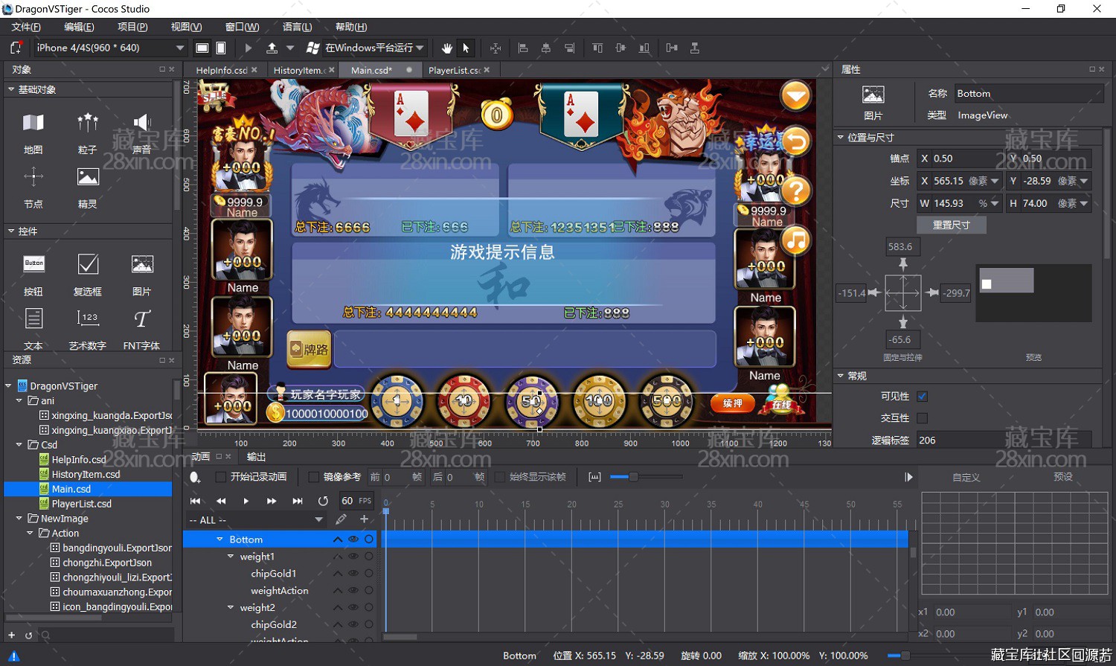The width and height of the screenshot is (1116, 666).
Task: Select the arrow pointer tool
Action: tap(466, 48)
